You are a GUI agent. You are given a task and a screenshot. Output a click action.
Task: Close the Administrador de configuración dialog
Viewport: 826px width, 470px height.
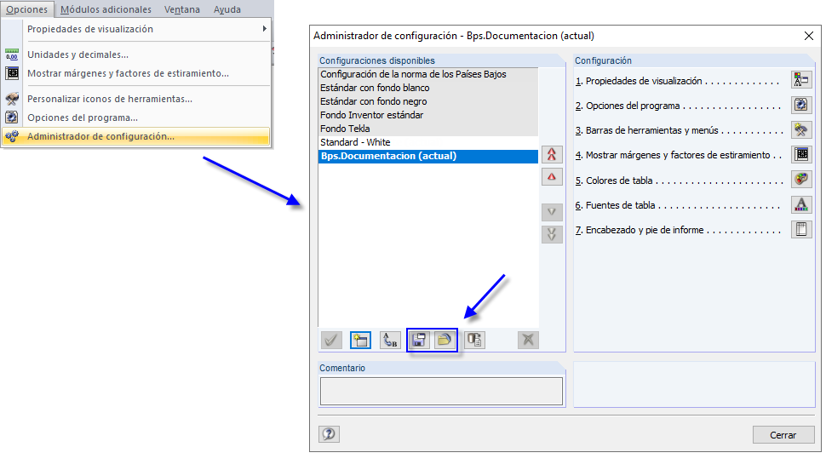pyautogui.click(x=809, y=35)
